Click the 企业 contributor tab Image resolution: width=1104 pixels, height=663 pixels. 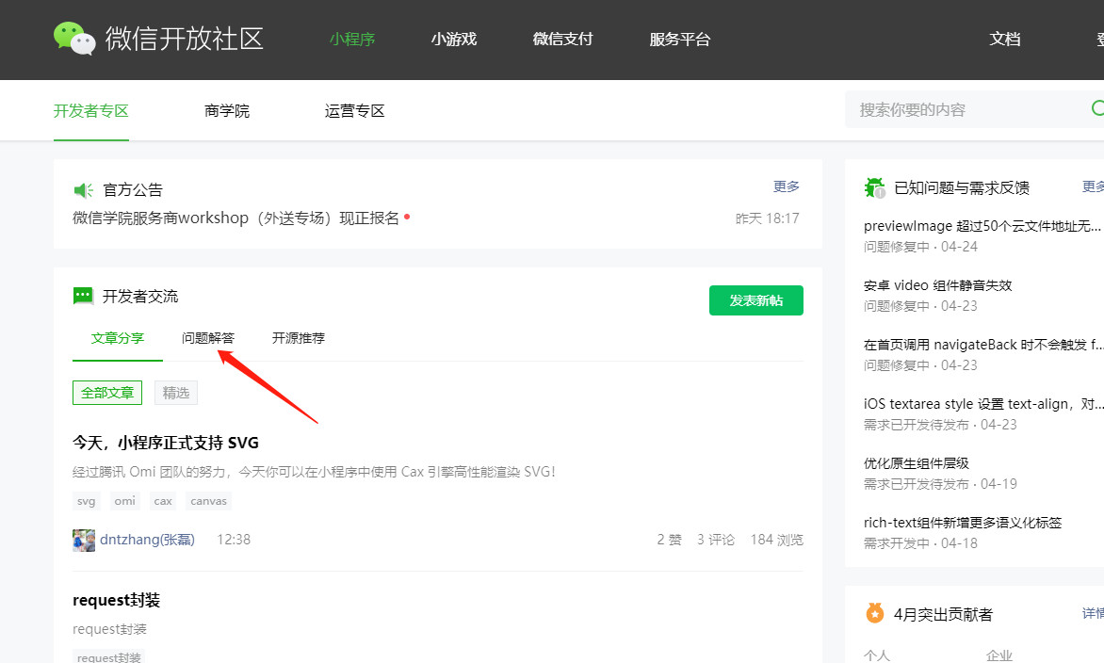pyautogui.click(x=999, y=655)
